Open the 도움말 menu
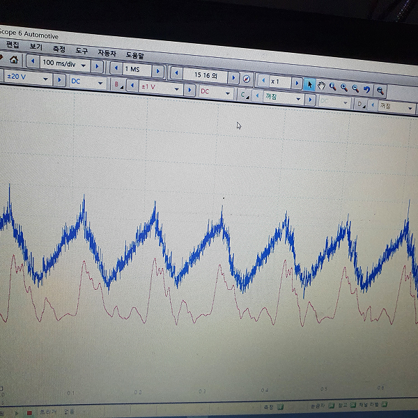 tap(135, 54)
